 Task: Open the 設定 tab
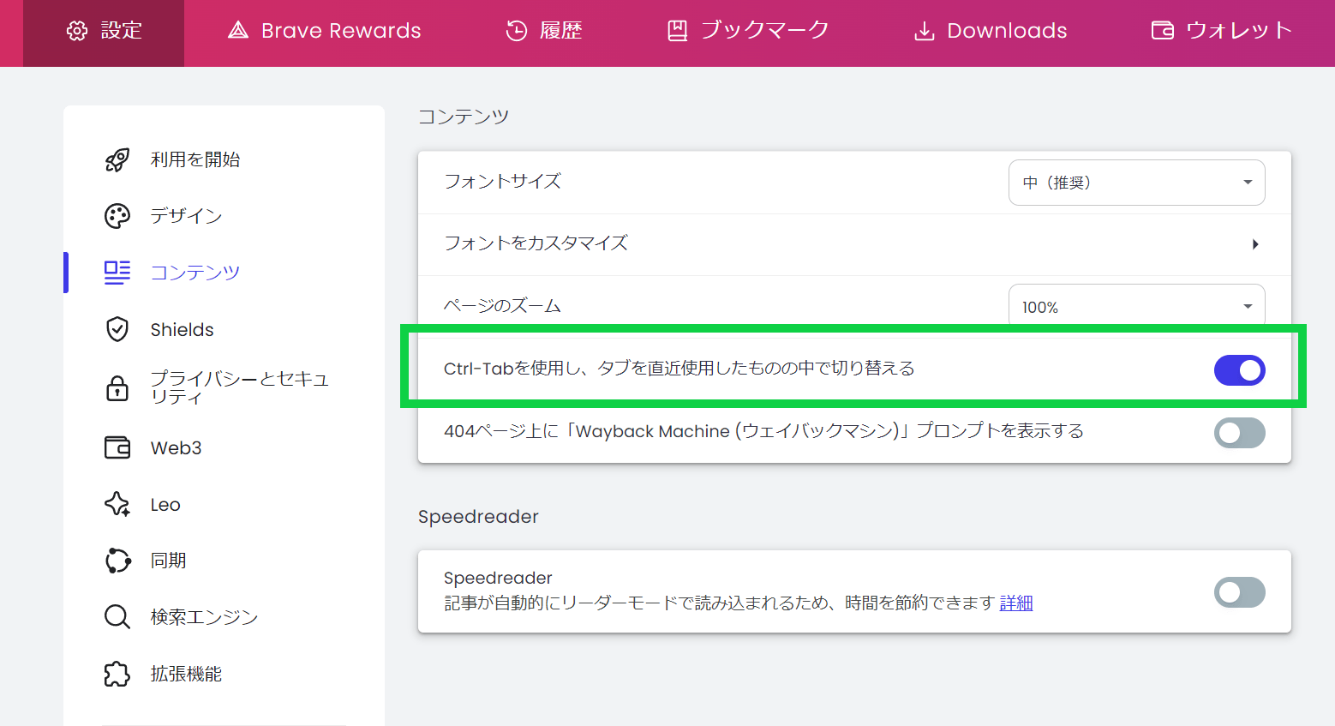pyautogui.click(x=104, y=33)
